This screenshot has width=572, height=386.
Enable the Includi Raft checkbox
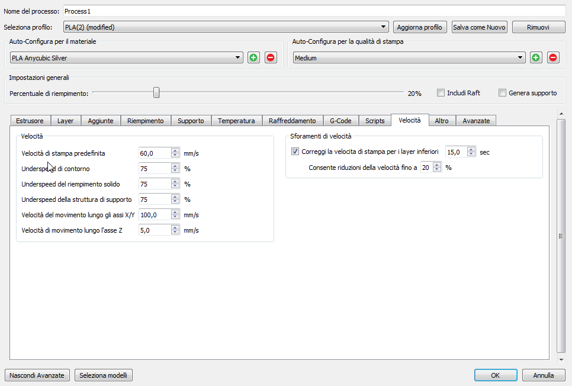pyautogui.click(x=441, y=93)
